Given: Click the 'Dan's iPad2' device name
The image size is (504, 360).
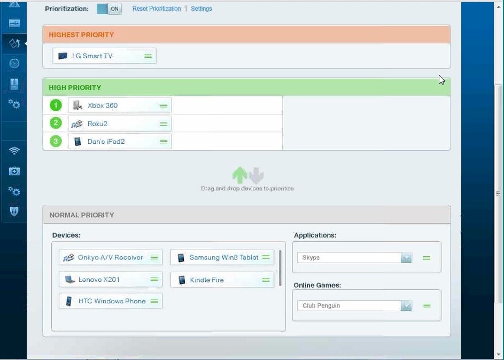Looking at the screenshot, I should tap(106, 142).
